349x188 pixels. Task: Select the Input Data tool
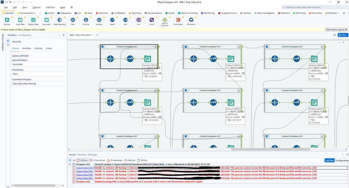coord(20,20)
